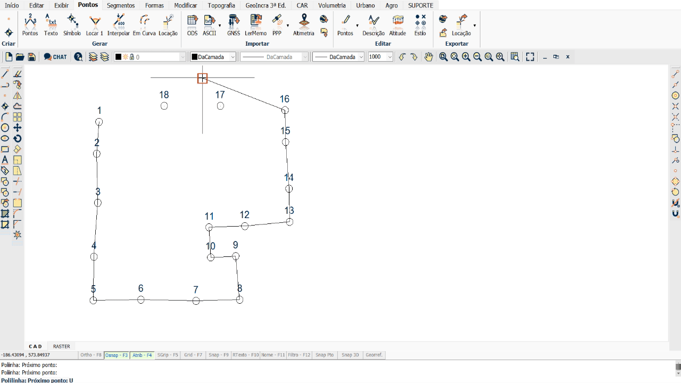This screenshot has height=383, width=681.
Task: Click the Georref. status bar button
Action: pyautogui.click(x=374, y=355)
